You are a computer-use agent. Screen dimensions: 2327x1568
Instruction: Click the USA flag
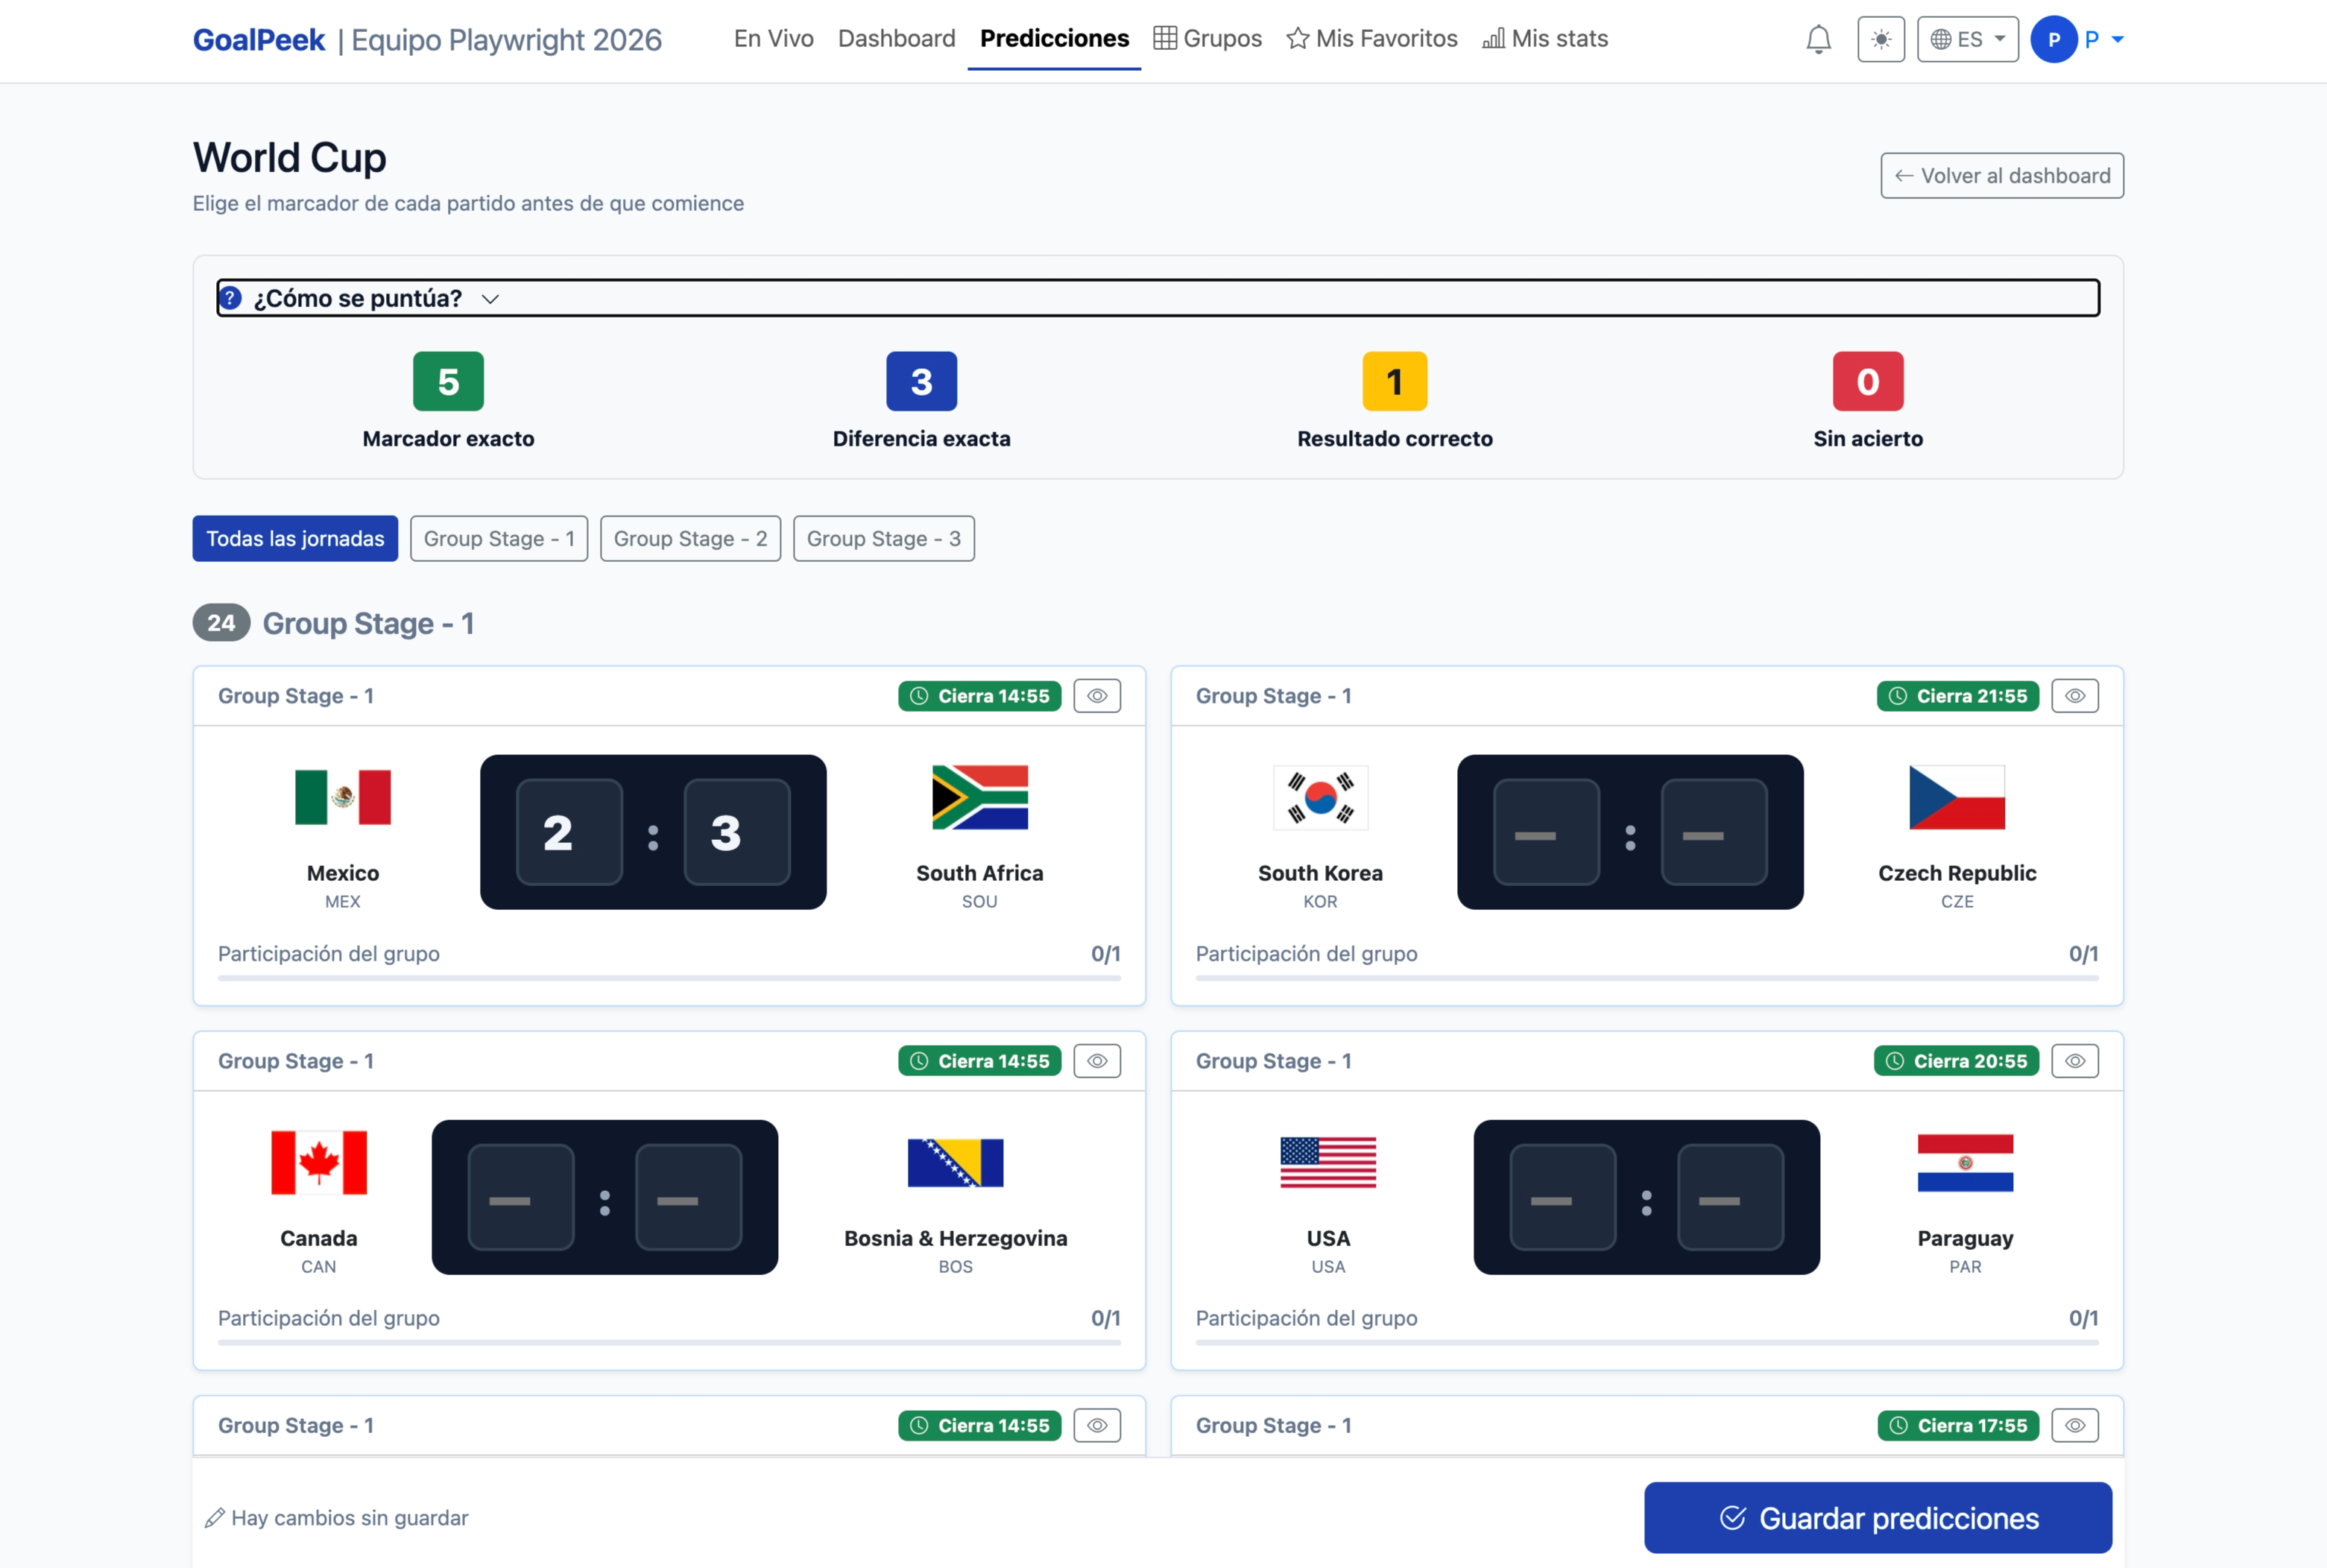pos(1328,1162)
